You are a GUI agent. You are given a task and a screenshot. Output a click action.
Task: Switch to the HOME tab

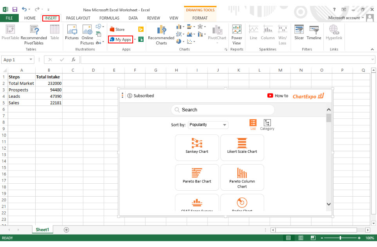pos(30,18)
